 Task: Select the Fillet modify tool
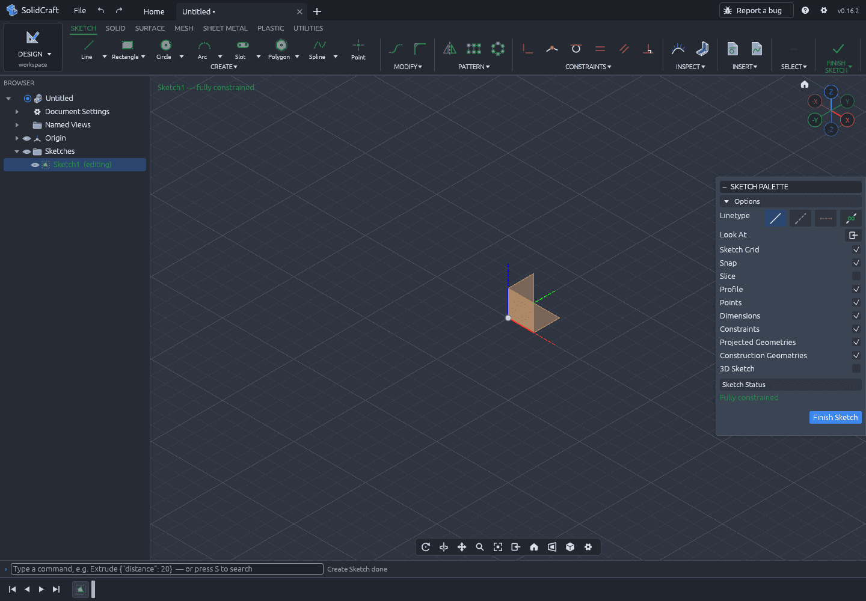click(420, 49)
